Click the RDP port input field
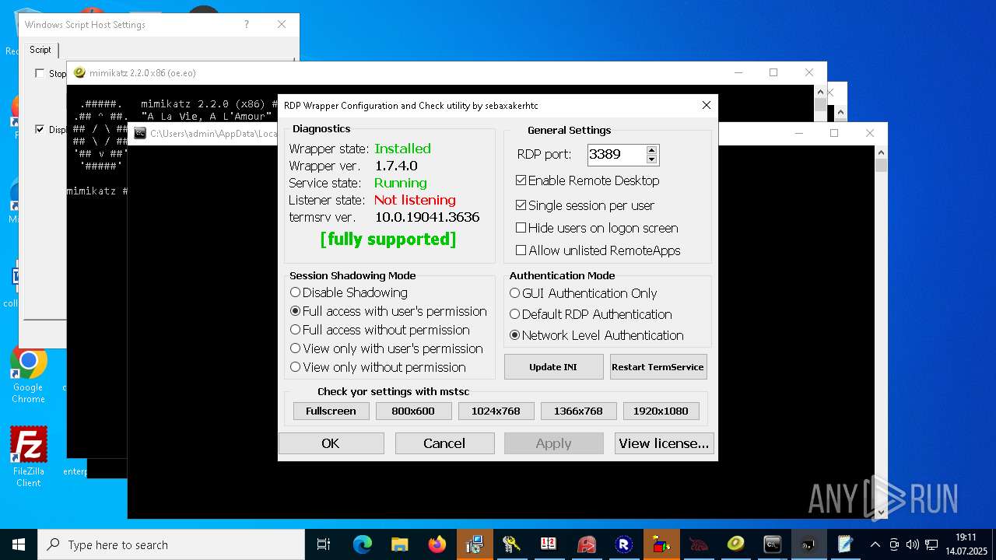The width and height of the screenshot is (996, 560). pos(616,154)
